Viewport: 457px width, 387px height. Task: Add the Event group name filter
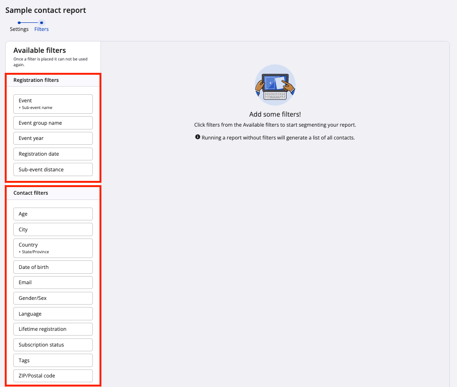click(x=53, y=123)
